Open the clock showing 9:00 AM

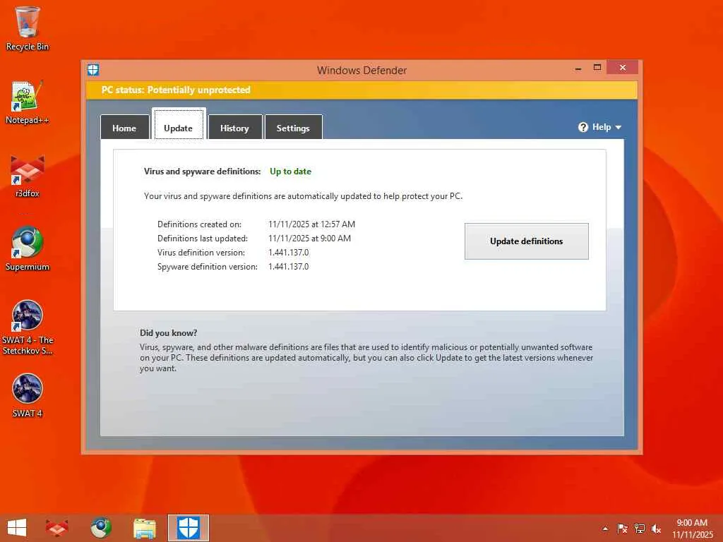(692, 529)
